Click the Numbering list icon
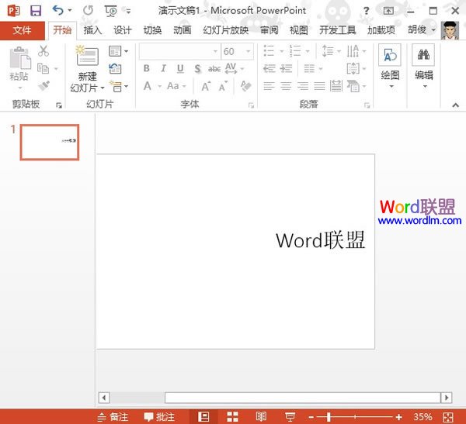Viewport: 466px width, 424px height. (x=295, y=51)
